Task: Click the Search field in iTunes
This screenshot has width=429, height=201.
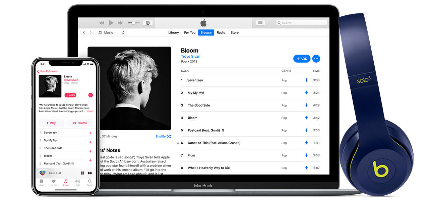Action: [x=301, y=23]
